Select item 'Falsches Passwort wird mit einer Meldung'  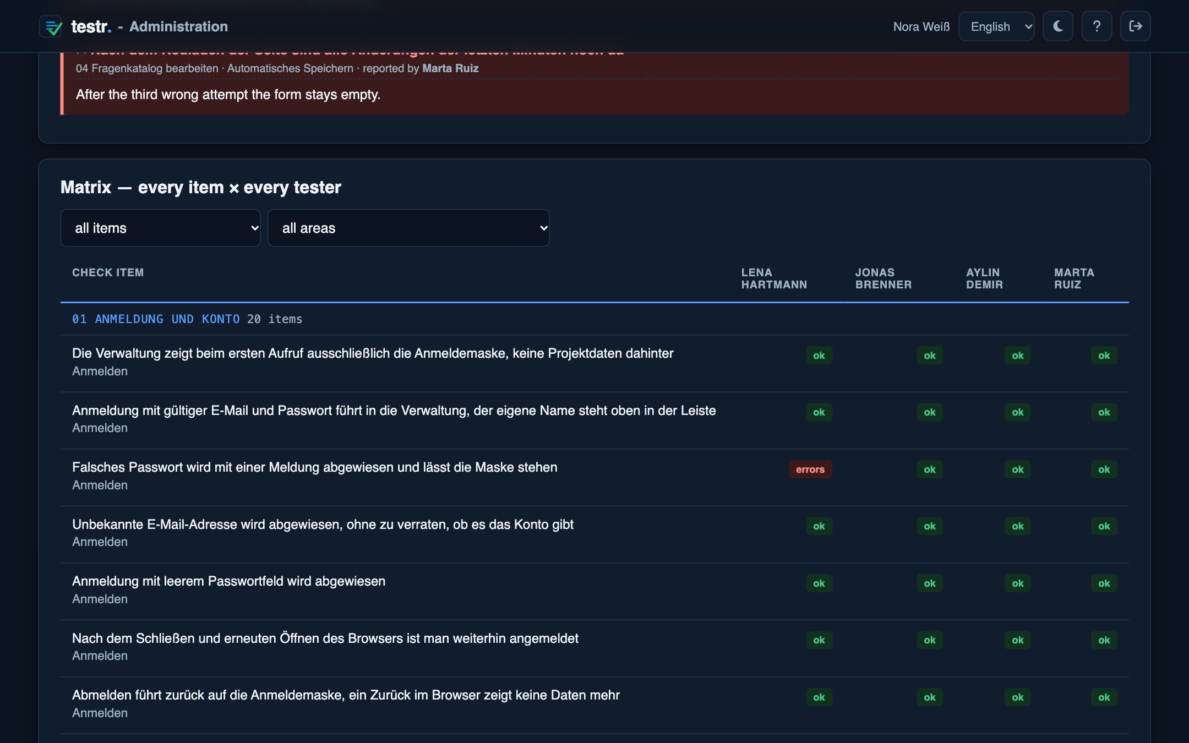pos(315,467)
